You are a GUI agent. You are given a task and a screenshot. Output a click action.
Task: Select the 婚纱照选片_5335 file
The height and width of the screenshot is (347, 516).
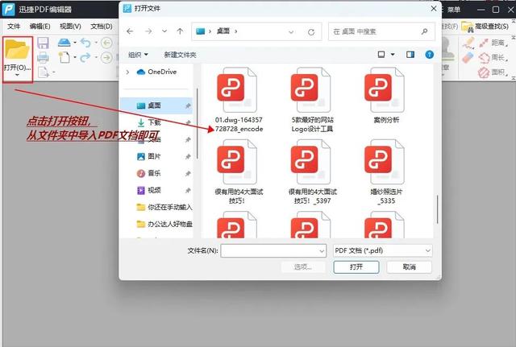point(385,172)
